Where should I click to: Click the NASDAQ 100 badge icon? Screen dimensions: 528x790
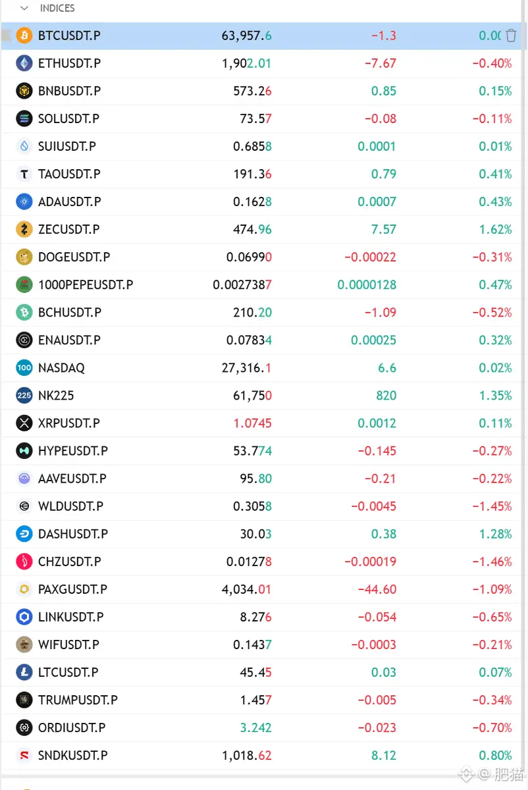pos(24,368)
